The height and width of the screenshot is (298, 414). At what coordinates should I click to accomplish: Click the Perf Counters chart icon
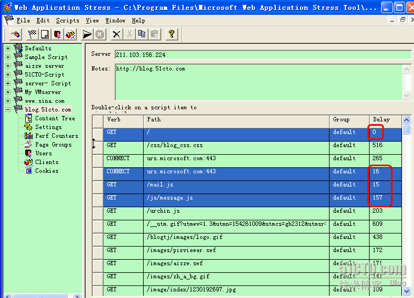pos(29,136)
